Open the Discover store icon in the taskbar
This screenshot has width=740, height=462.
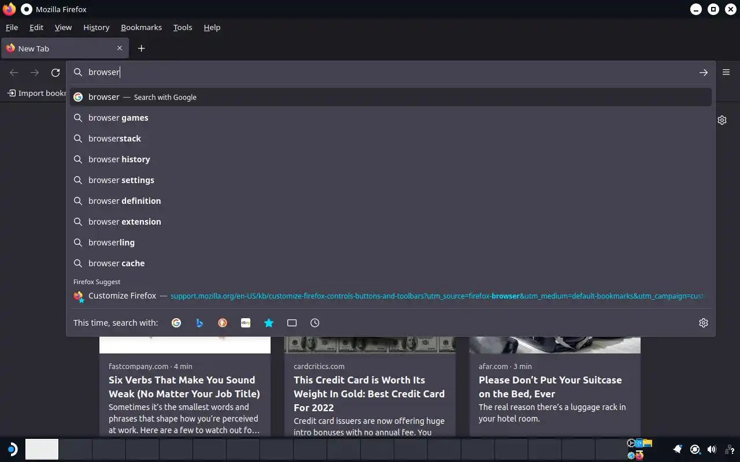coord(639,443)
